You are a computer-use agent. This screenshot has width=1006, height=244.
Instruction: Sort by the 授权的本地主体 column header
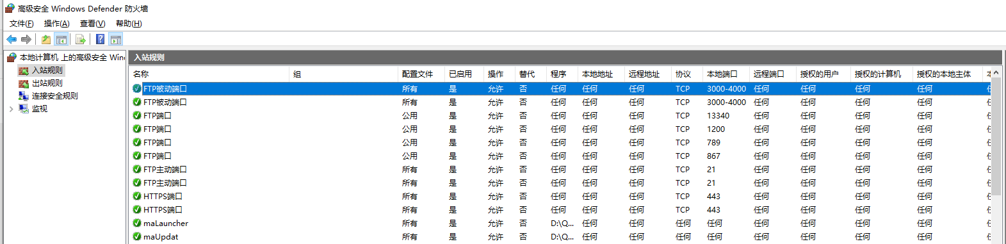coord(947,74)
